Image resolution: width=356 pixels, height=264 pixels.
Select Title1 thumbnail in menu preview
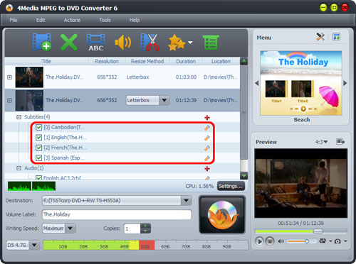pos(276,89)
